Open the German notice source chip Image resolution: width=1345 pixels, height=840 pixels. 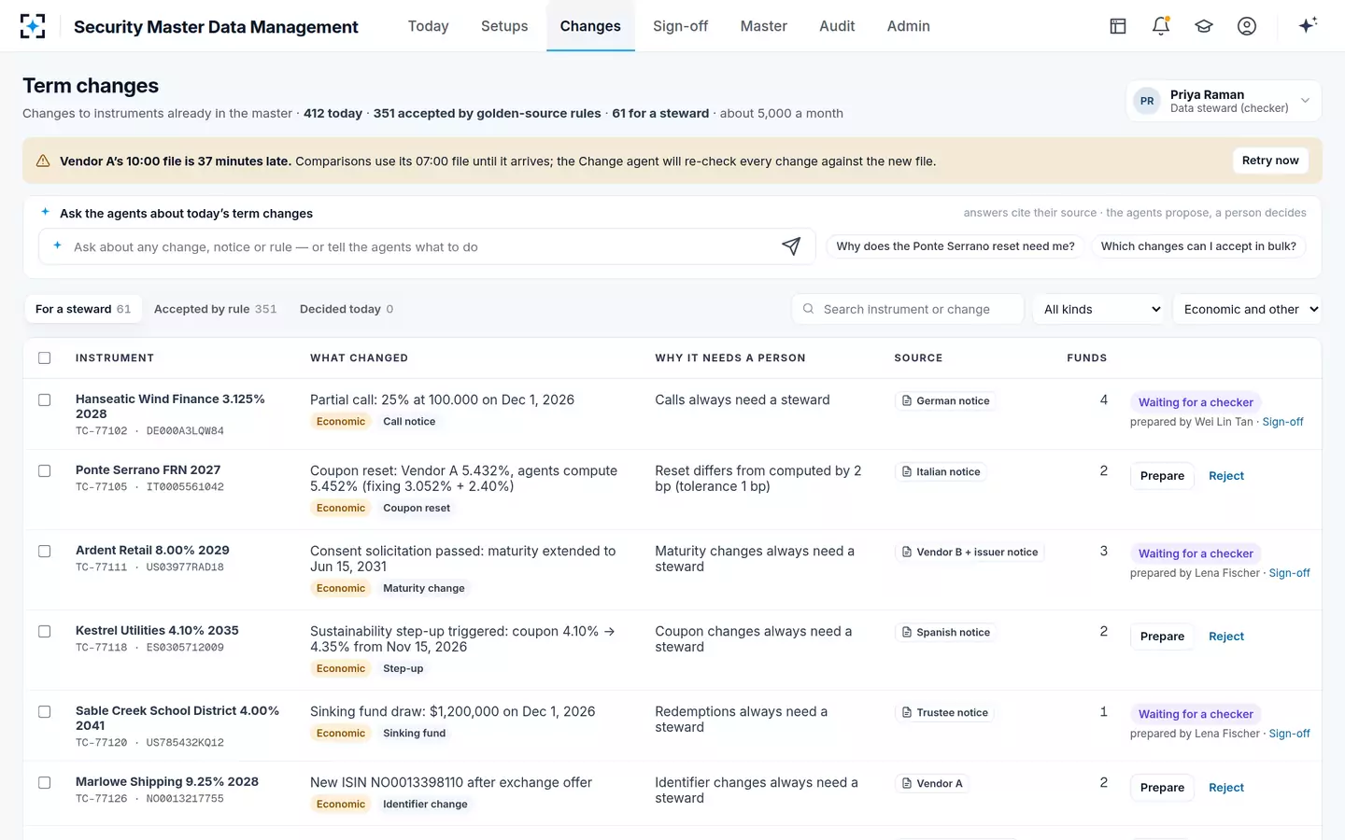(945, 400)
